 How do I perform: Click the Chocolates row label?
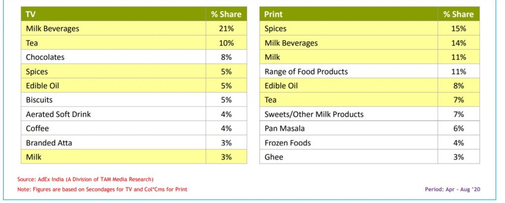tap(45, 57)
